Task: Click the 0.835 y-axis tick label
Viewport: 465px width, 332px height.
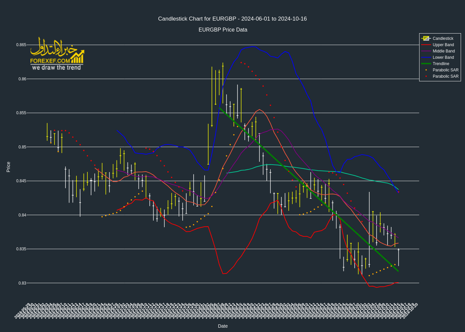Action: pyautogui.click(x=21, y=249)
